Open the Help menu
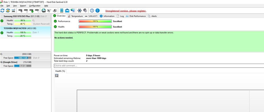This screenshot has width=264, height=112. coord(46,6)
